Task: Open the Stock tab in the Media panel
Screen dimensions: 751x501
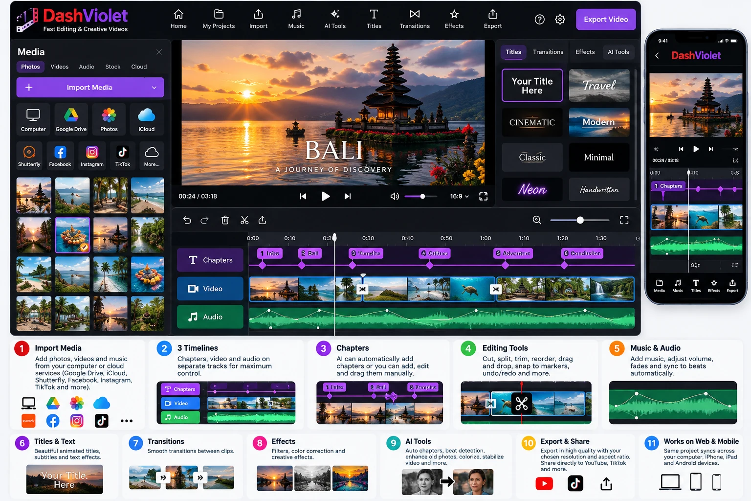Action: click(113, 67)
